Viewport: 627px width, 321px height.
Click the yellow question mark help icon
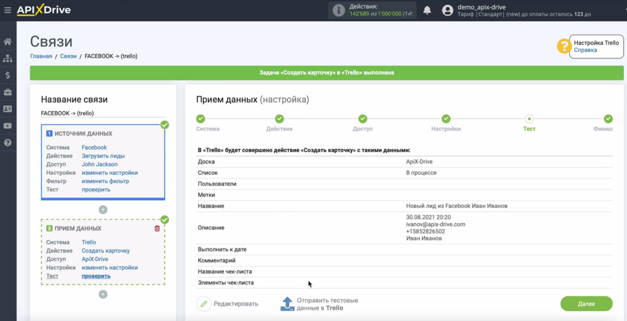tap(563, 46)
